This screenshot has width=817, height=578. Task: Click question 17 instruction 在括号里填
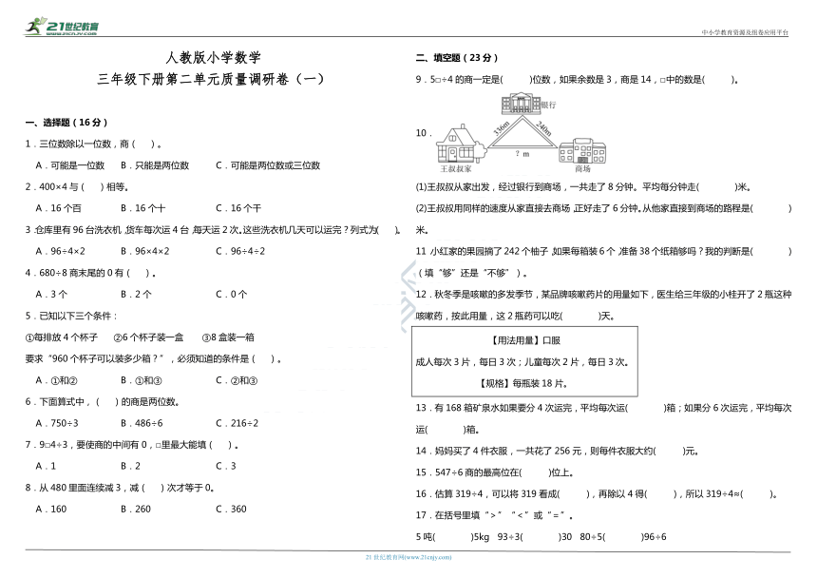(494, 515)
